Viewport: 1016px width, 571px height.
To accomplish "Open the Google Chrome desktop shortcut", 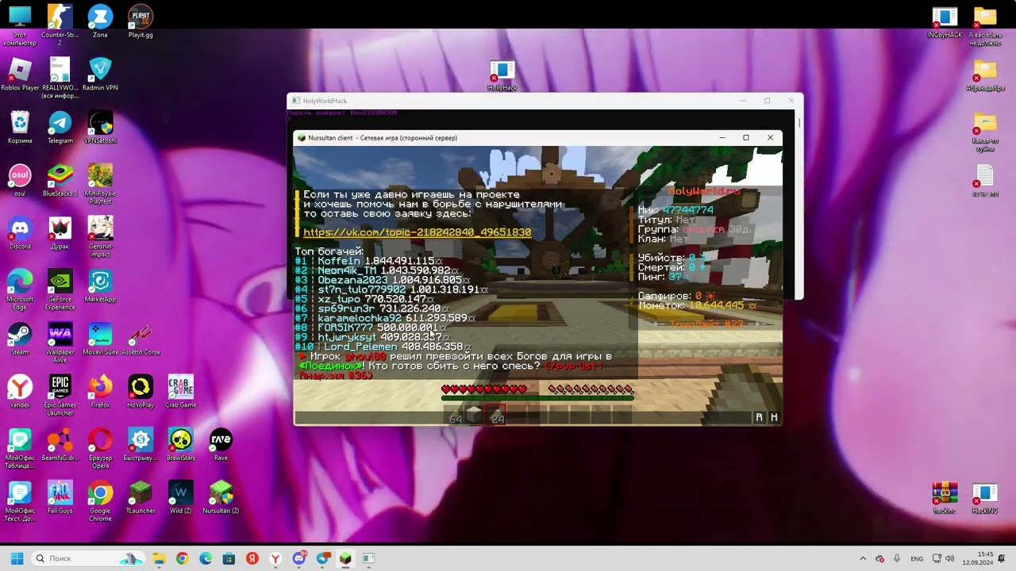I will [100, 501].
